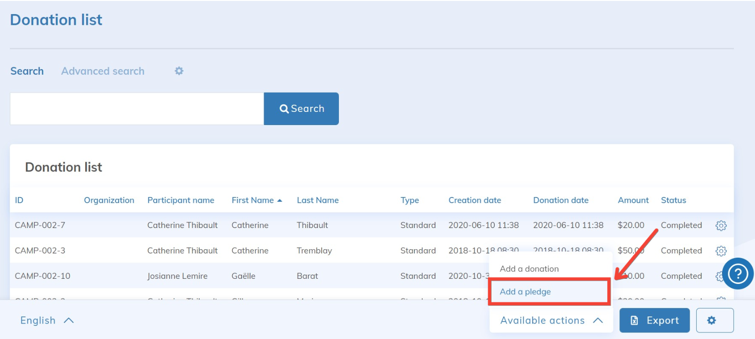Sort donations by Status column

[x=673, y=200]
